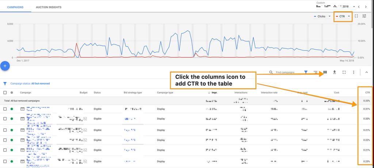Screen dimensions: 374x168
Task: Click the Status column header
Action: [x=97, y=93]
